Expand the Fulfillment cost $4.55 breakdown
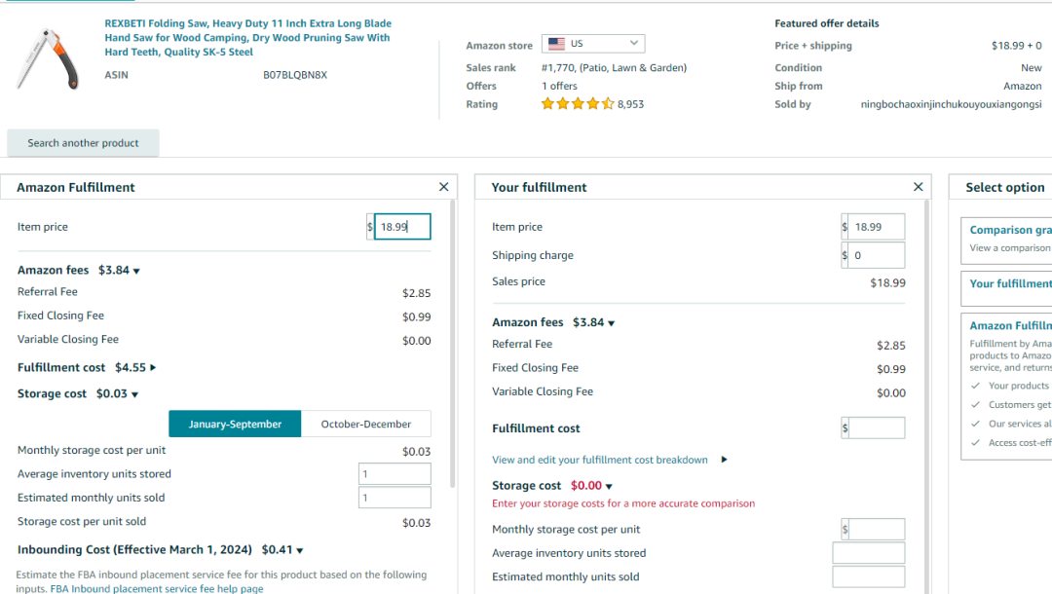 click(153, 367)
